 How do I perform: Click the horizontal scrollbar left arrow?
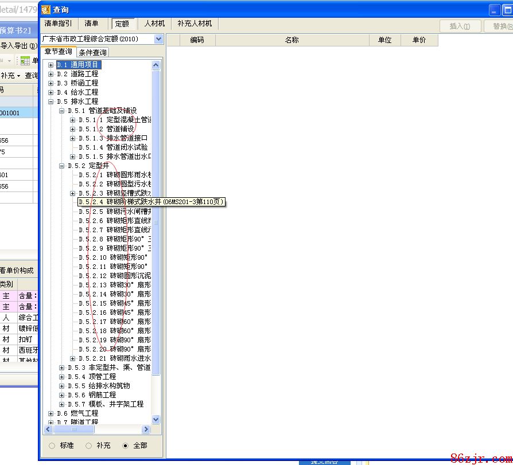point(48,429)
